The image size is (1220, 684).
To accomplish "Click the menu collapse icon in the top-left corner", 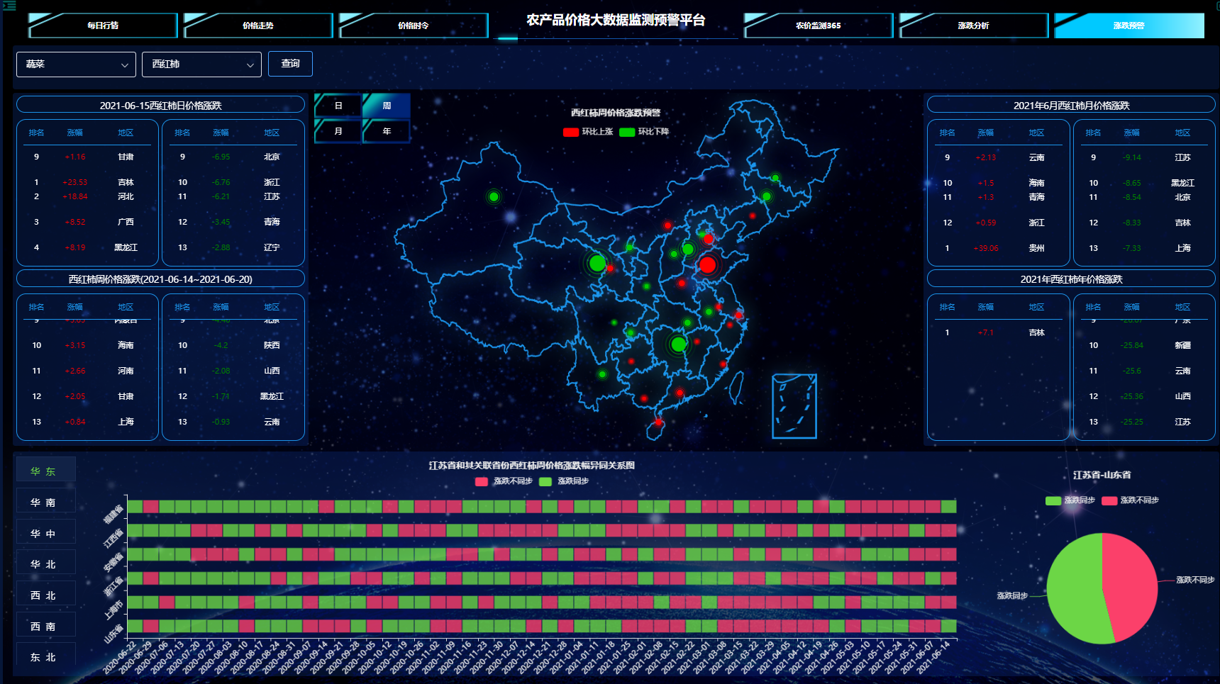I will tap(9, 5).
